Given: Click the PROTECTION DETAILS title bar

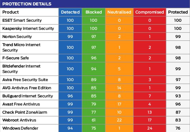Looking at the screenshot, I should [95, 4].
